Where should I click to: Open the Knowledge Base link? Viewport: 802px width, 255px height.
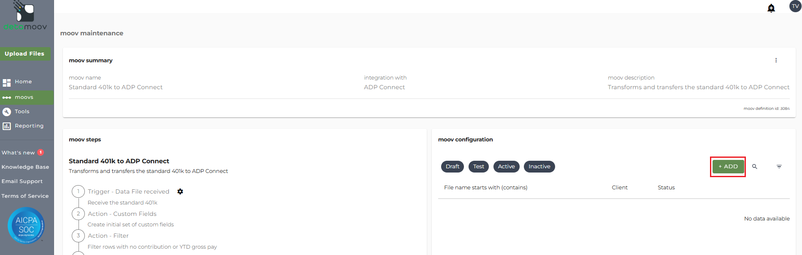point(25,167)
